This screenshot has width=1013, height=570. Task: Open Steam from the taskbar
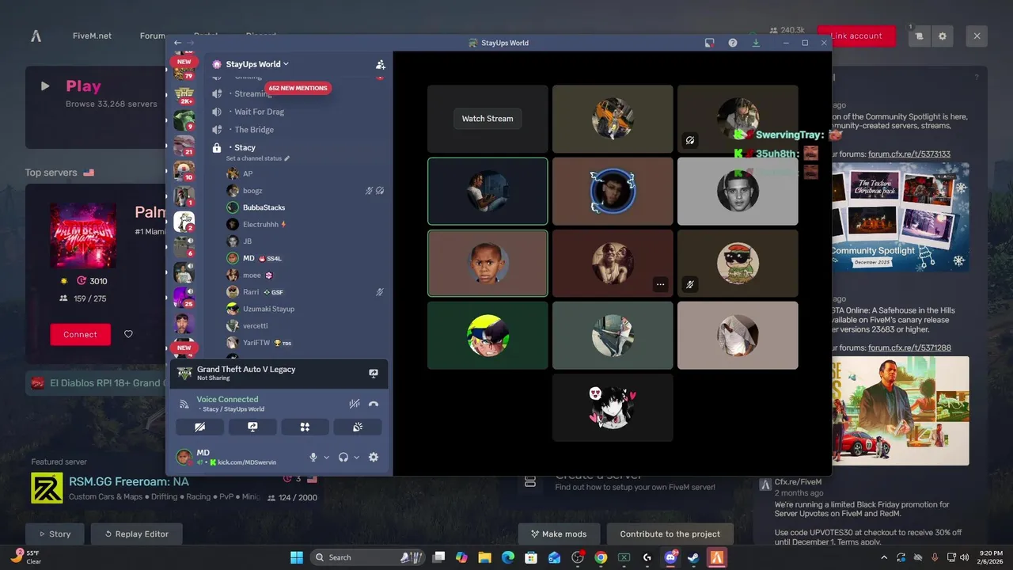click(x=692, y=557)
